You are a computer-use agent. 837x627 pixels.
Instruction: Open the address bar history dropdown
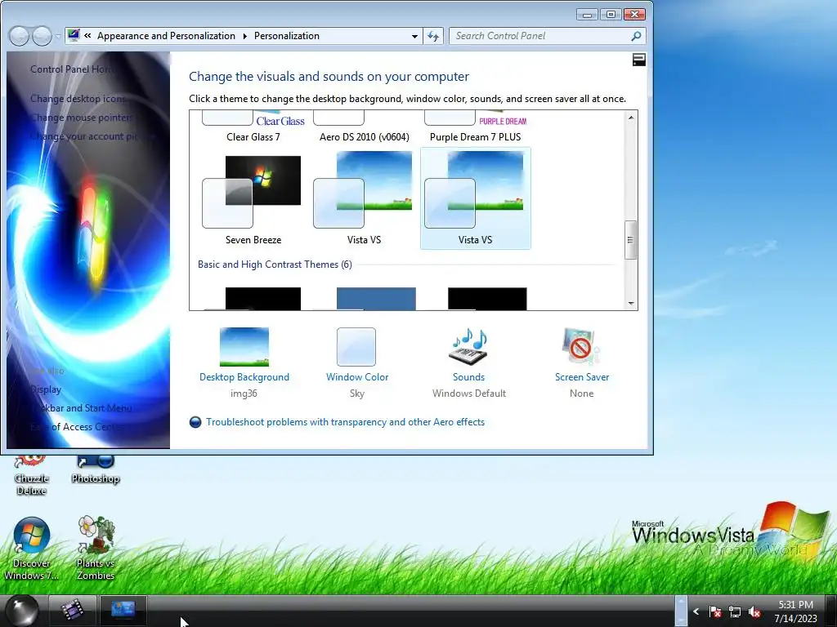point(414,36)
